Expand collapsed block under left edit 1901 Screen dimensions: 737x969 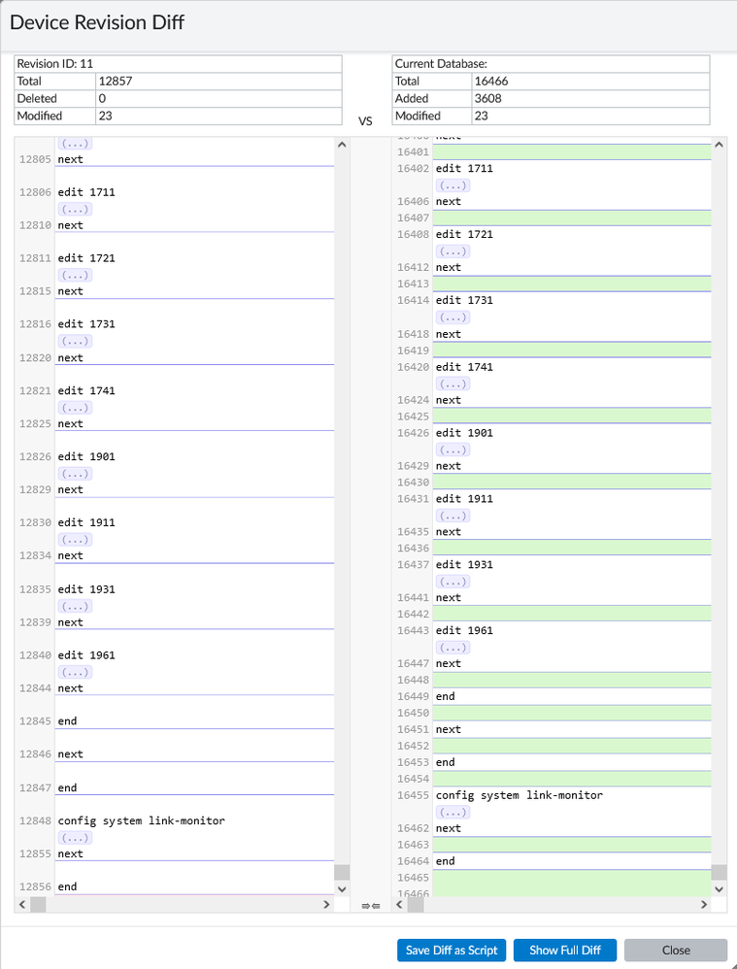tap(75, 473)
